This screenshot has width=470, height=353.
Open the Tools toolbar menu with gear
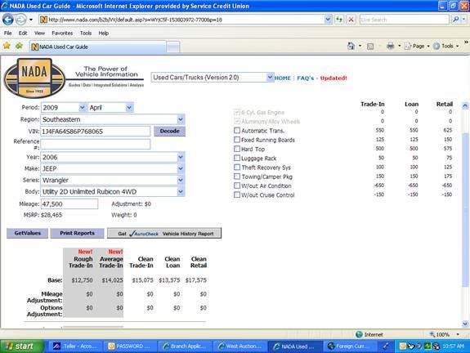[446, 46]
